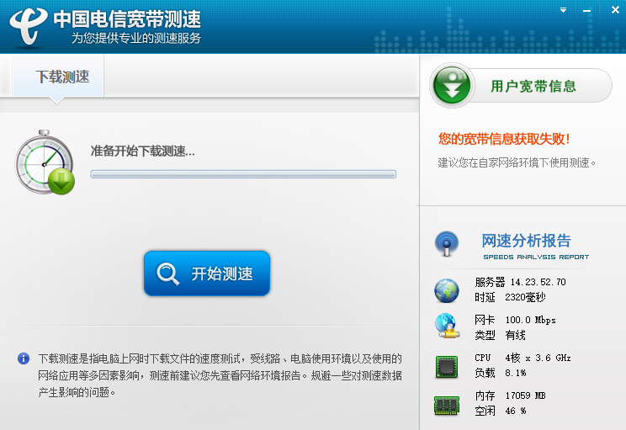Click the magnifier icon on 开始测速 button

click(x=167, y=273)
